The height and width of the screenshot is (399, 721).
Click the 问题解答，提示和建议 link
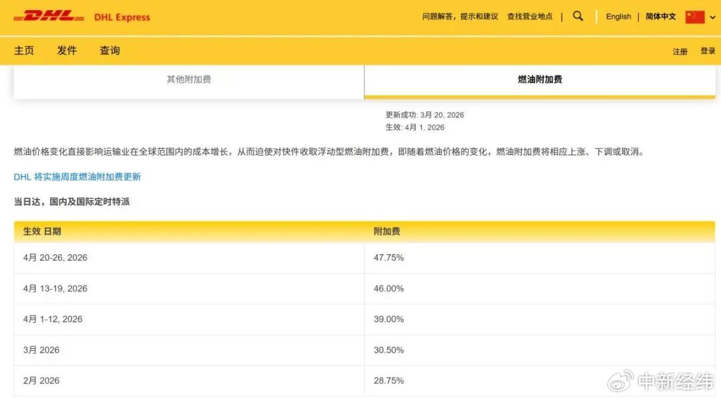pyautogui.click(x=460, y=17)
